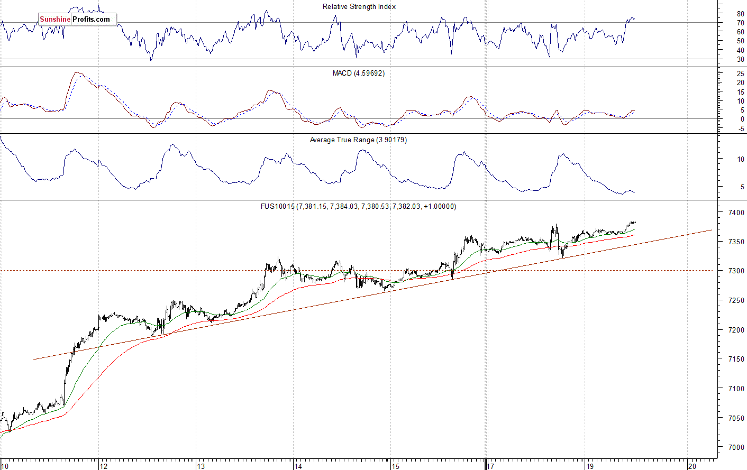Click date label 13 on time axis

click(201, 466)
